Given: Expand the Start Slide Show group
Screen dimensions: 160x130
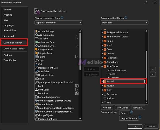Looking at the screenshot, I should tap(108, 70).
